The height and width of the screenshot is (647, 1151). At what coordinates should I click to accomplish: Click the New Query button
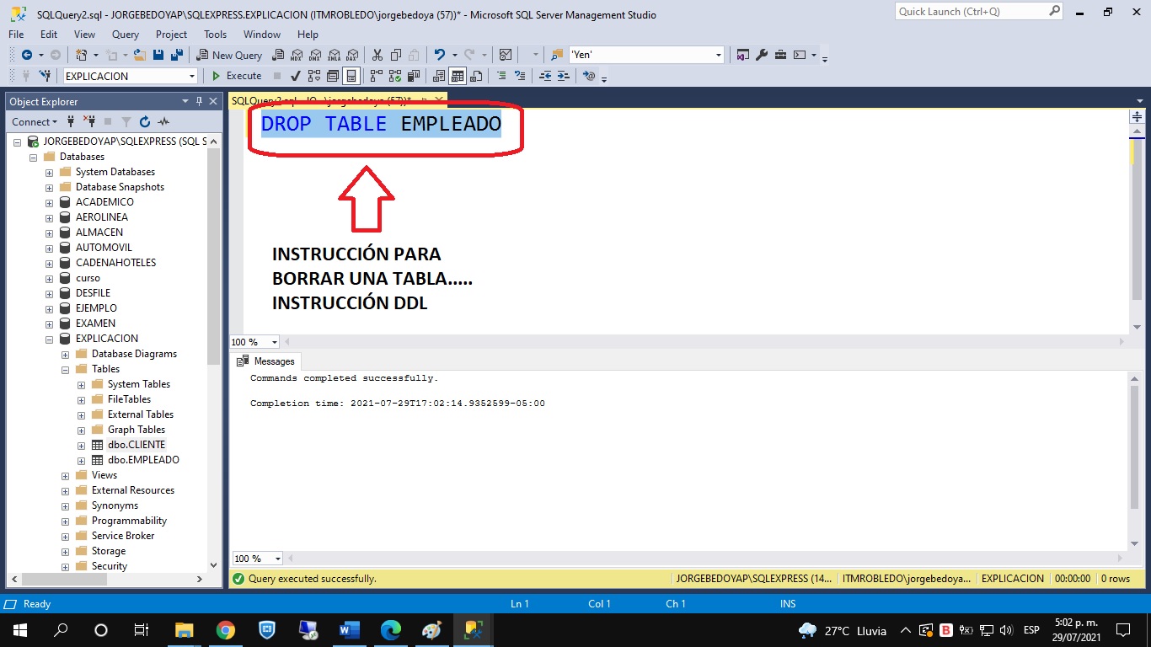tap(230, 55)
